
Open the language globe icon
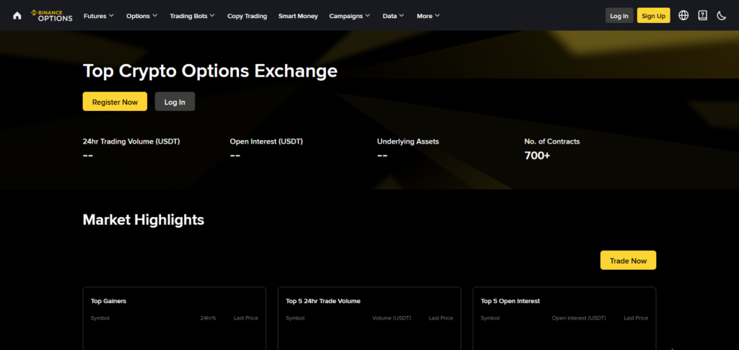point(683,16)
